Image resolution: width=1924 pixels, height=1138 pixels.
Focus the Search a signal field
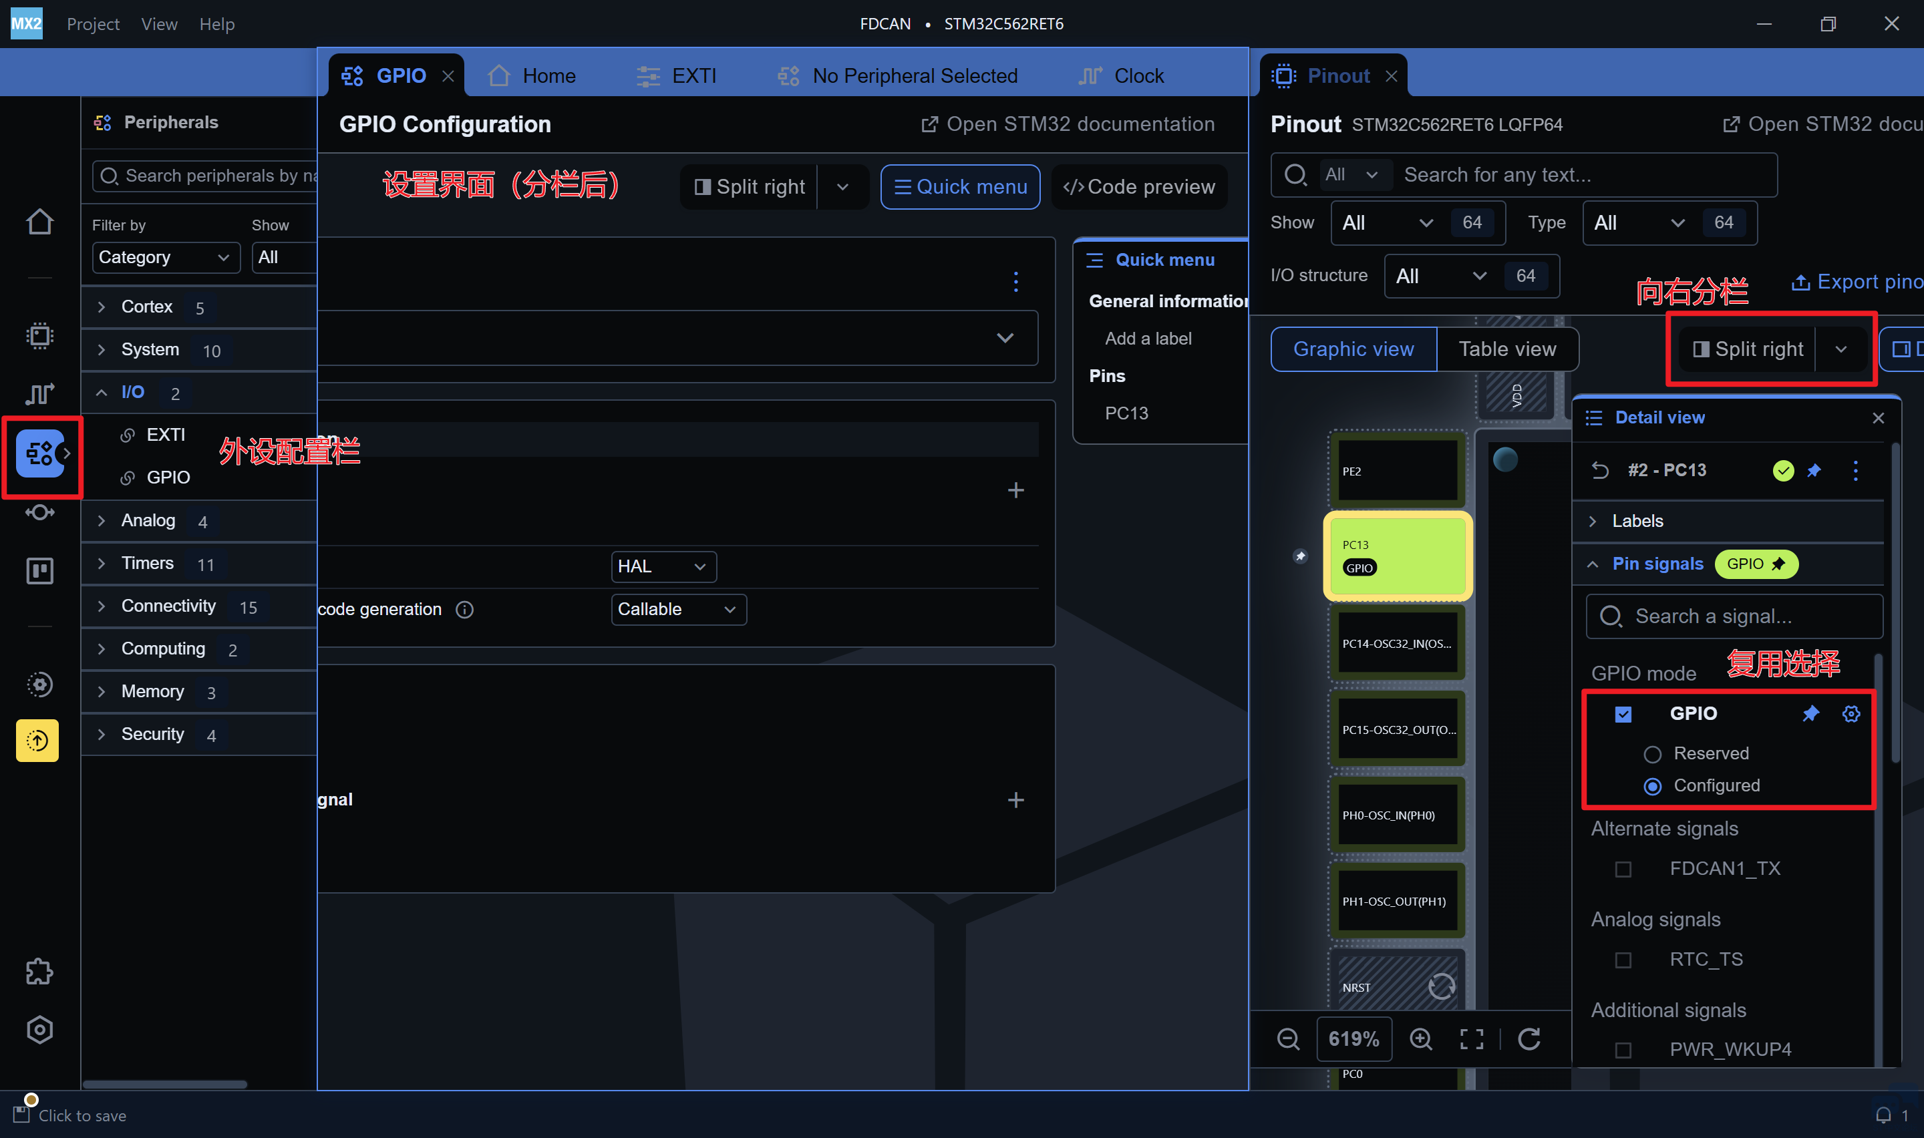pyautogui.click(x=1734, y=616)
